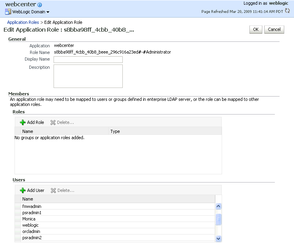This screenshot has height=247, width=294.
Task: Click the green plus Add Role icon
Action: pyautogui.click(x=23, y=122)
